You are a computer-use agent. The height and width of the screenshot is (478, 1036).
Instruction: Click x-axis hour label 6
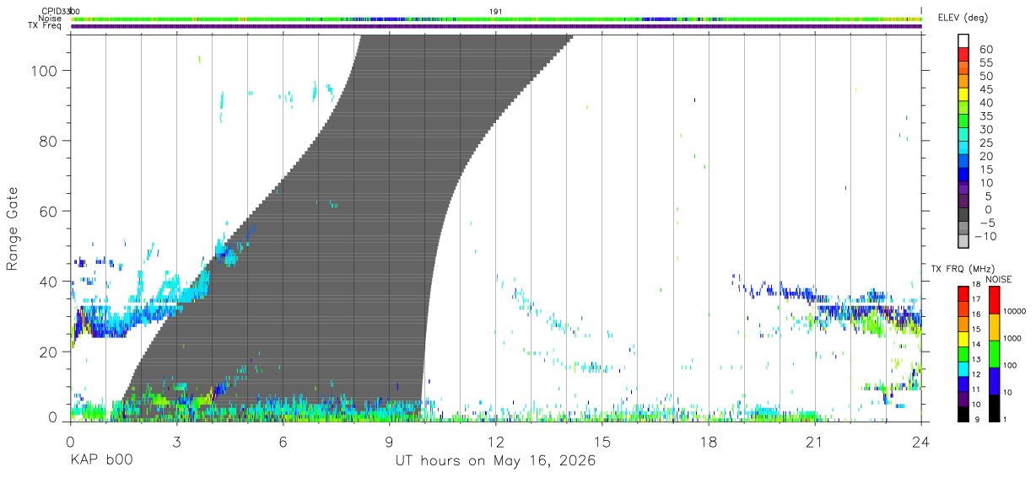(x=283, y=442)
